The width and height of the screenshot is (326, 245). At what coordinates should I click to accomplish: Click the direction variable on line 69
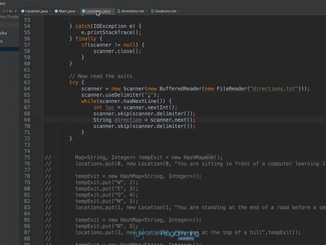(128, 120)
